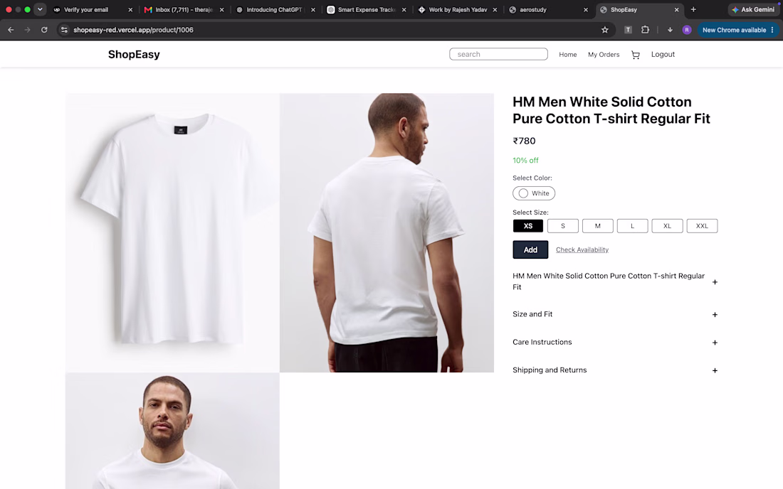
Task: Pick size XXL option
Action: (x=702, y=226)
